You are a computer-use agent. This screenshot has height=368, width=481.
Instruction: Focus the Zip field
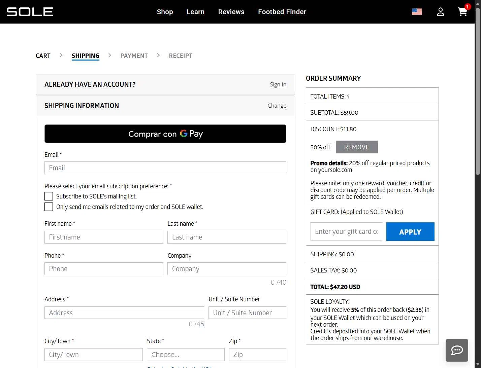point(258,355)
